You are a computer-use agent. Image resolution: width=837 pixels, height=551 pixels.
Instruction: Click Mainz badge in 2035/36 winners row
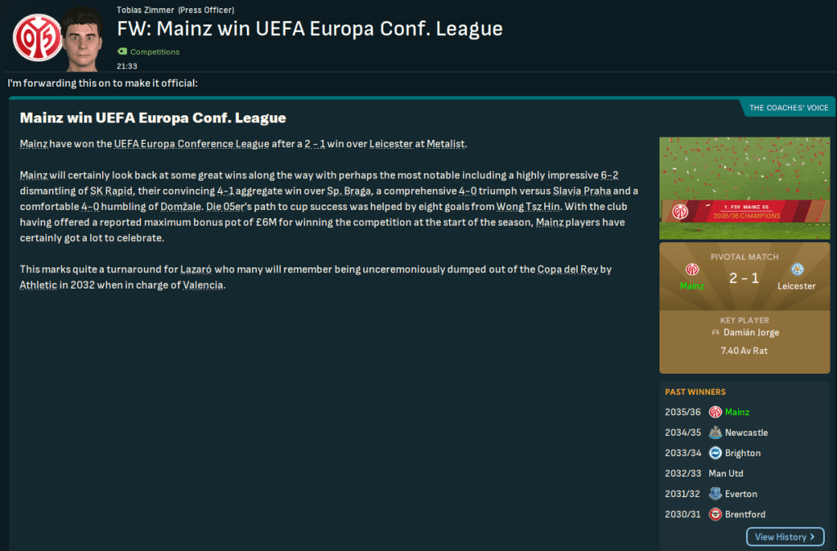[x=715, y=412]
